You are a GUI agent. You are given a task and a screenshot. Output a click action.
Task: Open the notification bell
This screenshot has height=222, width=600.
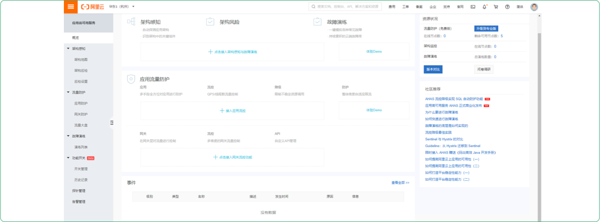(x=484, y=7)
